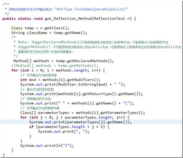Click the 'Method[] methods = temp.getDeclaredMethods();' line
The image size is (183, 158).
tap(63, 61)
